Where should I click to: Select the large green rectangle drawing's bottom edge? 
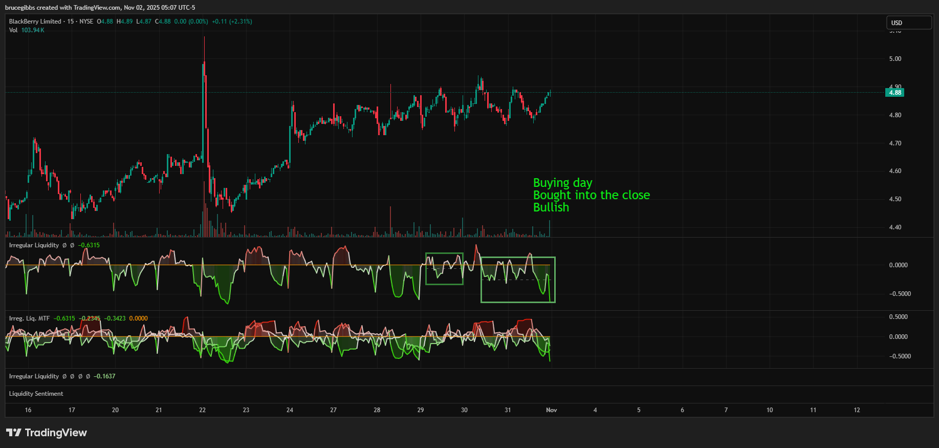[518, 302]
